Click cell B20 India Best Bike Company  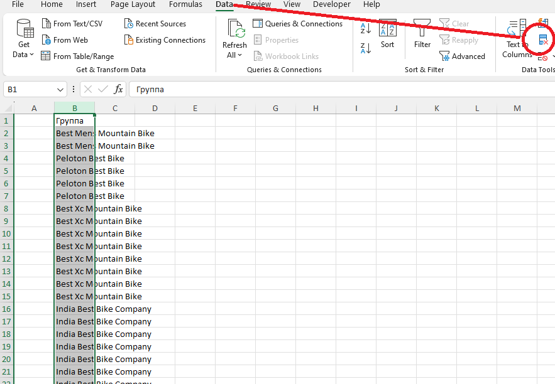click(74, 360)
